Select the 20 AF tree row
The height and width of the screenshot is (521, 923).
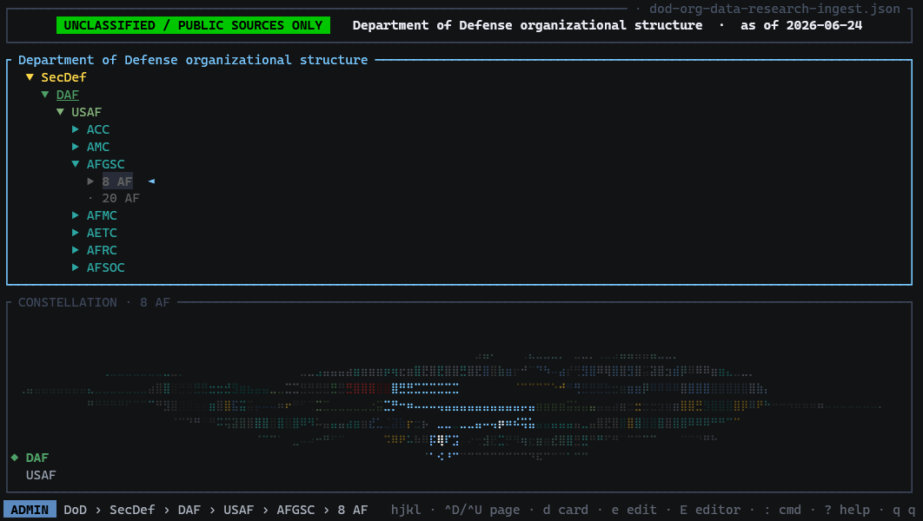click(x=121, y=198)
